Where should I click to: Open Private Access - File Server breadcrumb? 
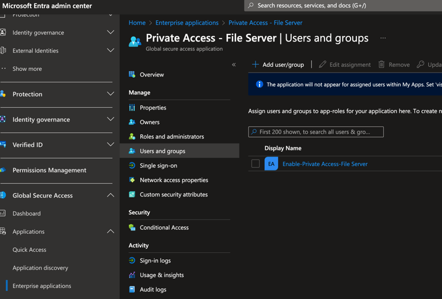[x=265, y=22]
